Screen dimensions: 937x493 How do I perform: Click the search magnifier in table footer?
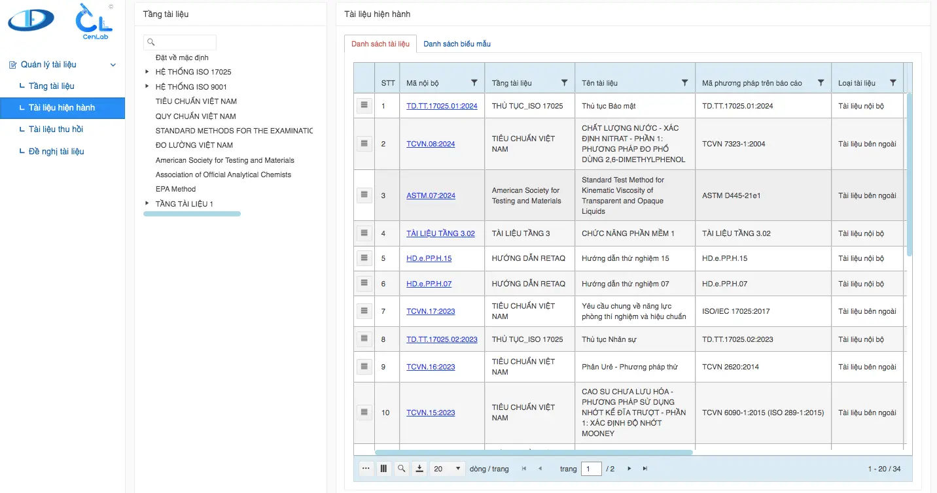point(402,469)
